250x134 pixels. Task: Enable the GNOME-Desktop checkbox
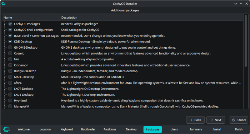point(10,48)
